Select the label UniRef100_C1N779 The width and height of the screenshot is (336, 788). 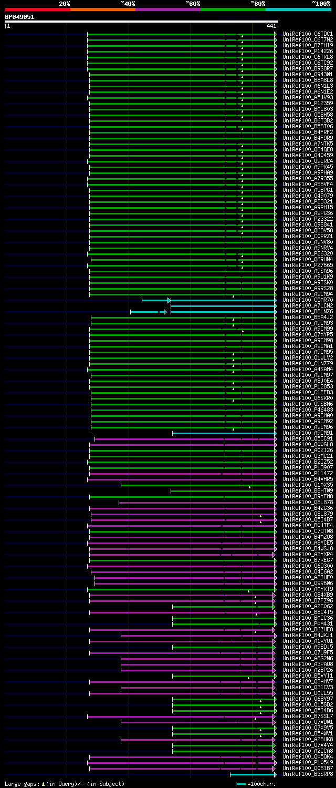tap(308, 364)
